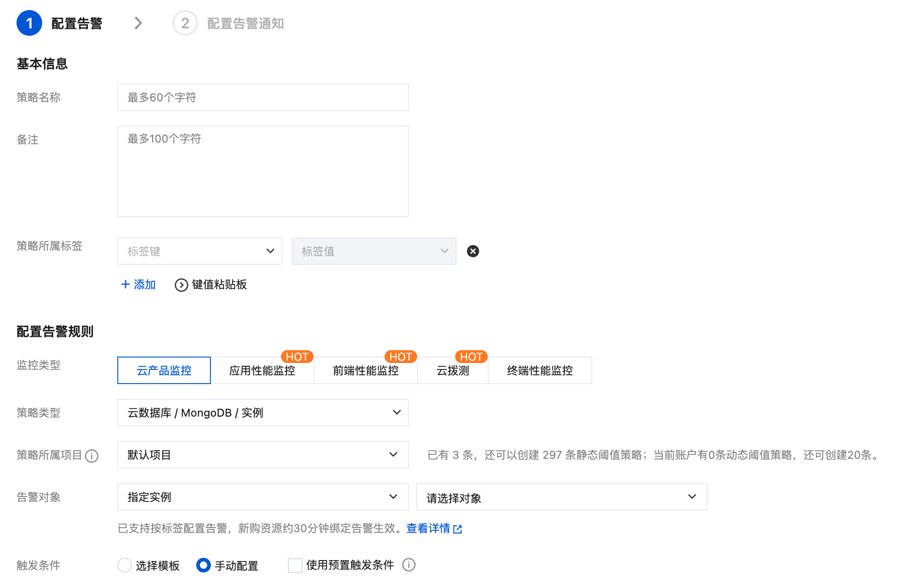Open the 查看详情 link
Image resolution: width=903 pixels, height=583 pixels.
[x=428, y=528]
